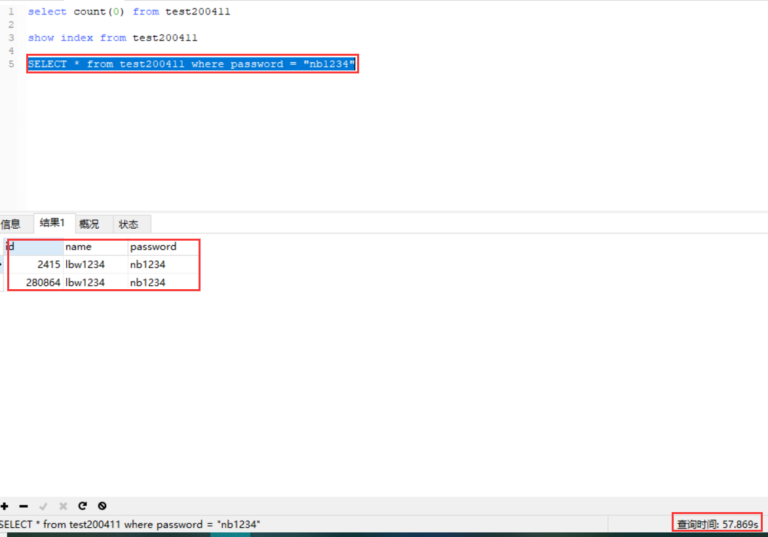Click the stop query icon

pyautogui.click(x=102, y=506)
